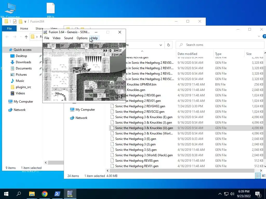This screenshot has height=199, width=266.
Task: Open taskbar search
Action: [x=19, y=194]
